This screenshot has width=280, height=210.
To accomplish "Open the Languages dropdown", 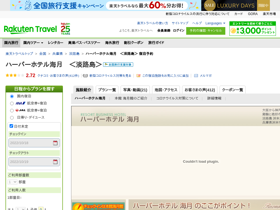I will 215,23.
